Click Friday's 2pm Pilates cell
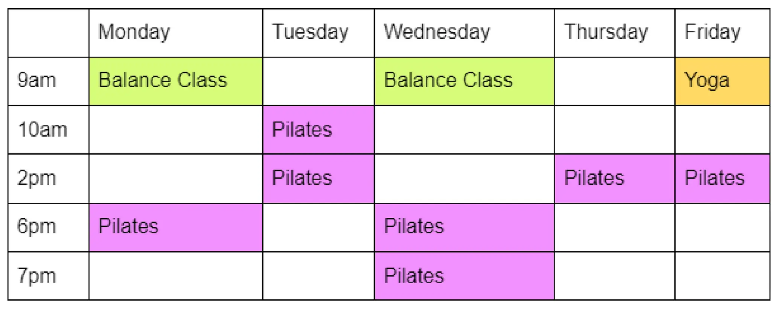Viewport: 771px width, 311px height. click(722, 178)
